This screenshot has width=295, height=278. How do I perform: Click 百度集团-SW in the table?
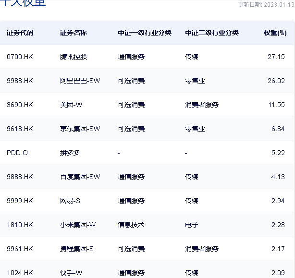(x=80, y=177)
